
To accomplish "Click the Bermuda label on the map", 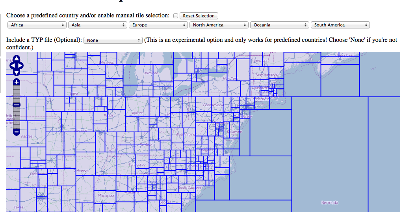I will [330, 203].
